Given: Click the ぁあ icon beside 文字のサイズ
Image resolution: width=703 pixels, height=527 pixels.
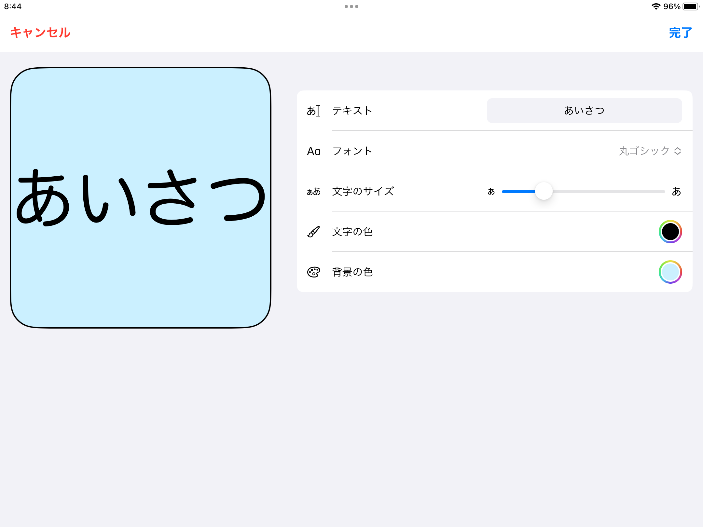Looking at the screenshot, I should pyautogui.click(x=313, y=192).
